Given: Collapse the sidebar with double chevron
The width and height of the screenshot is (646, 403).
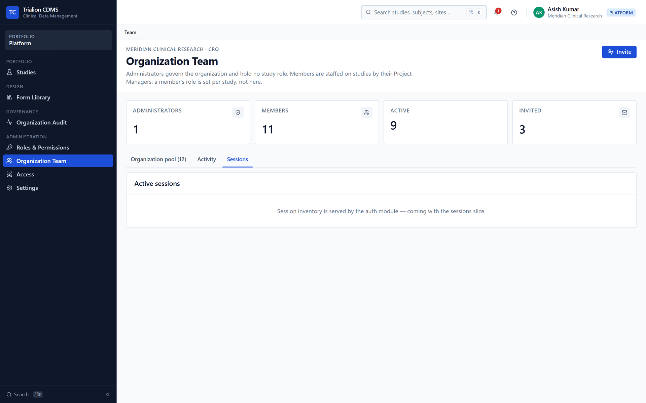Looking at the screenshot, I should tap(108, 394).
